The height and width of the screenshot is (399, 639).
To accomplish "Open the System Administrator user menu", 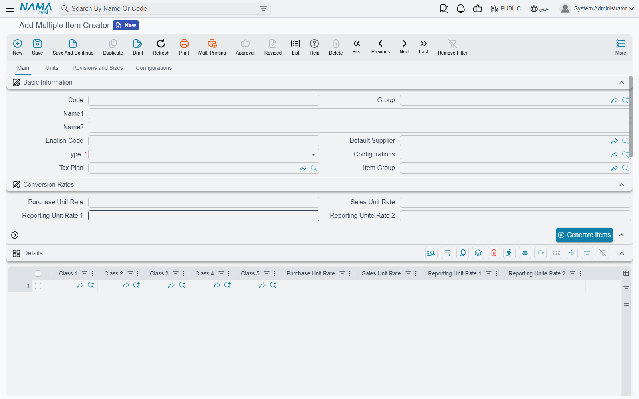I will click(x=597, y=8).
